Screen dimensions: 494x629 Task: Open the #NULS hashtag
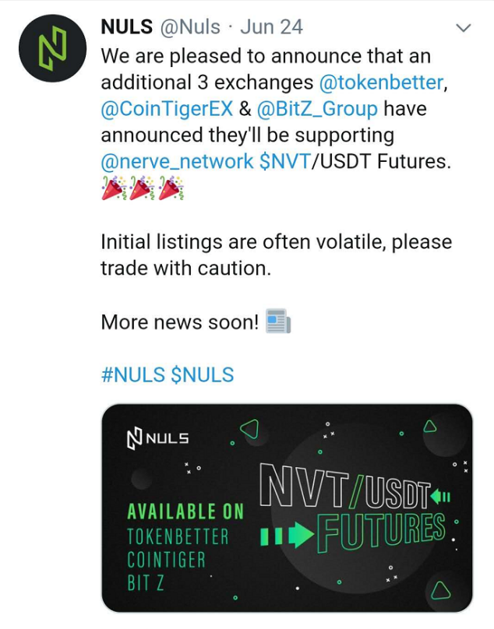(x=133, y=374)
